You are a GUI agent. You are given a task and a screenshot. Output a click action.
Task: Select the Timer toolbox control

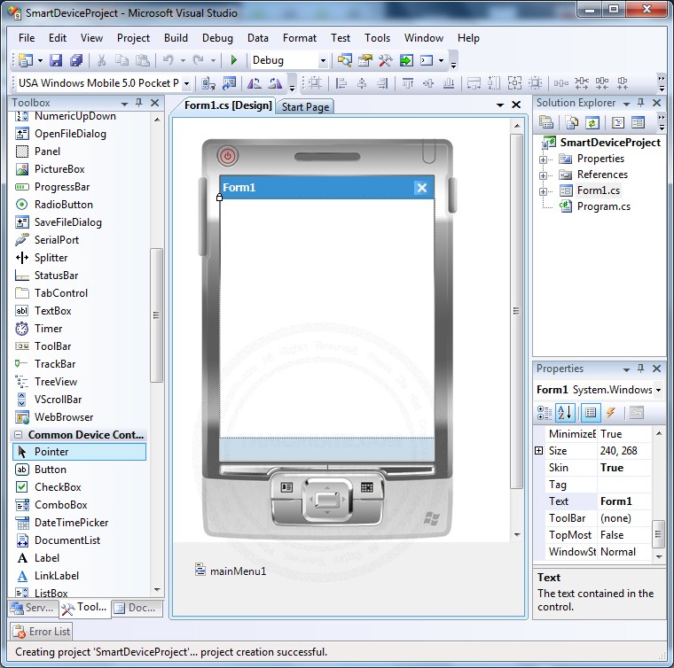click(48, 329)
